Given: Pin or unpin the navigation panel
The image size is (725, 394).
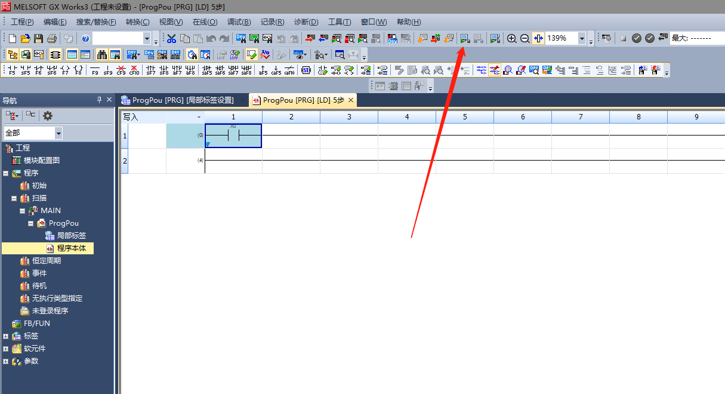Looking at the screenshot, I should click(x=100, y=100).
